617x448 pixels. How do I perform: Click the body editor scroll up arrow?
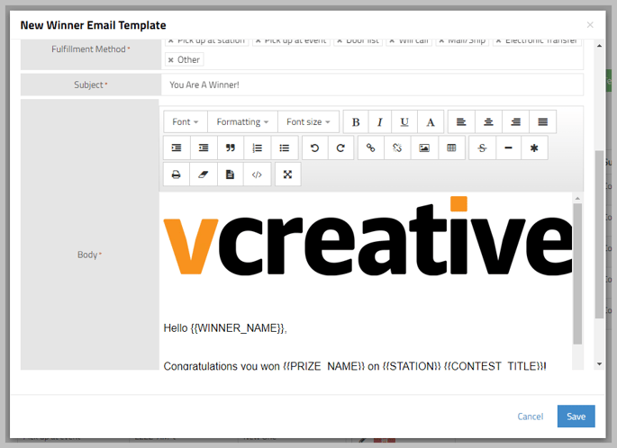pos(577,199)
